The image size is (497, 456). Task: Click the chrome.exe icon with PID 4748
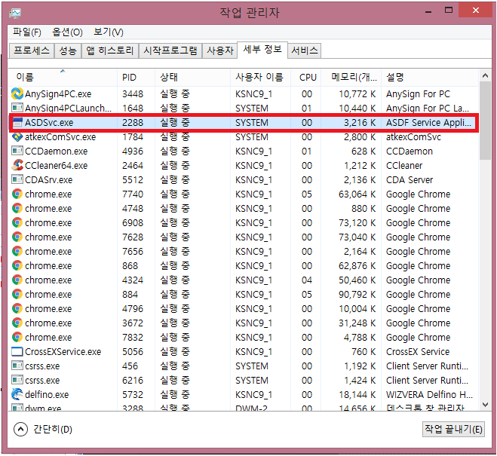tap(17, 208)
